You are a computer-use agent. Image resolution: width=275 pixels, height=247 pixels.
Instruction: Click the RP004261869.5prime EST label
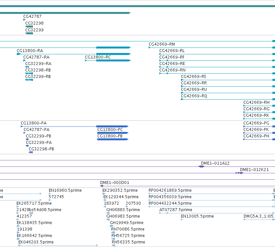point(170,190)
